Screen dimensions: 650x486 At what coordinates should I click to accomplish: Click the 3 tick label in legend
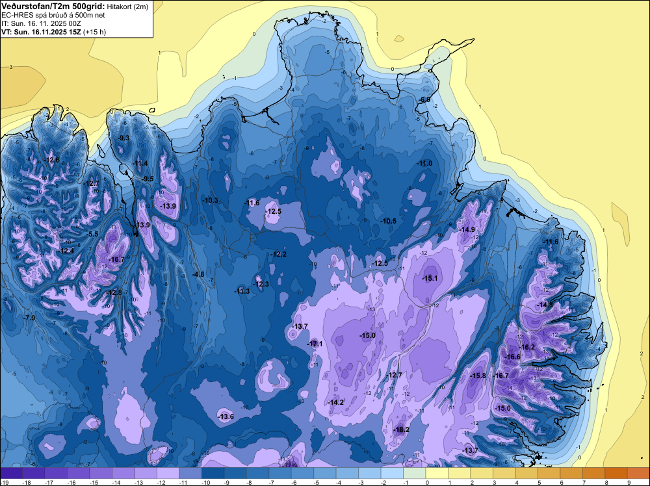pyautogui.click(x=495, y=483)
